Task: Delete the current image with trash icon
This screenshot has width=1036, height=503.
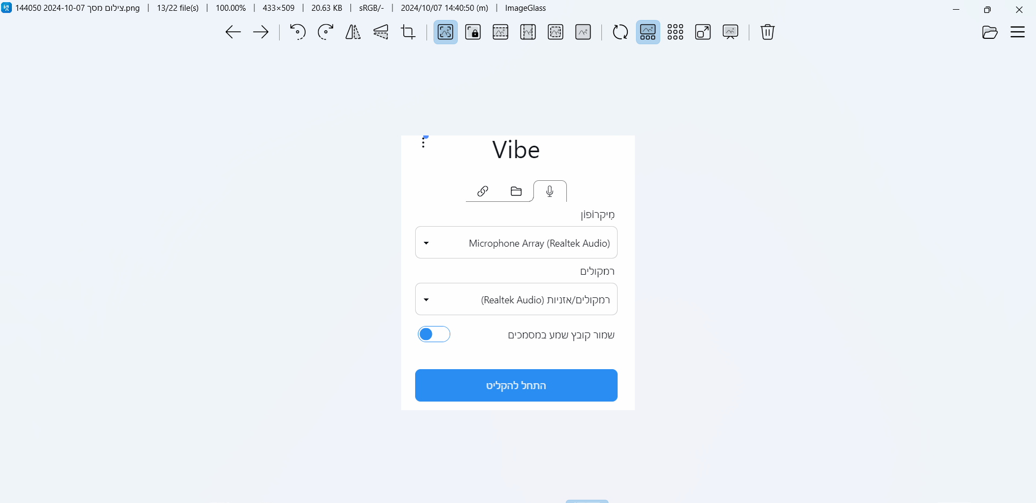Action: [768, 32]
